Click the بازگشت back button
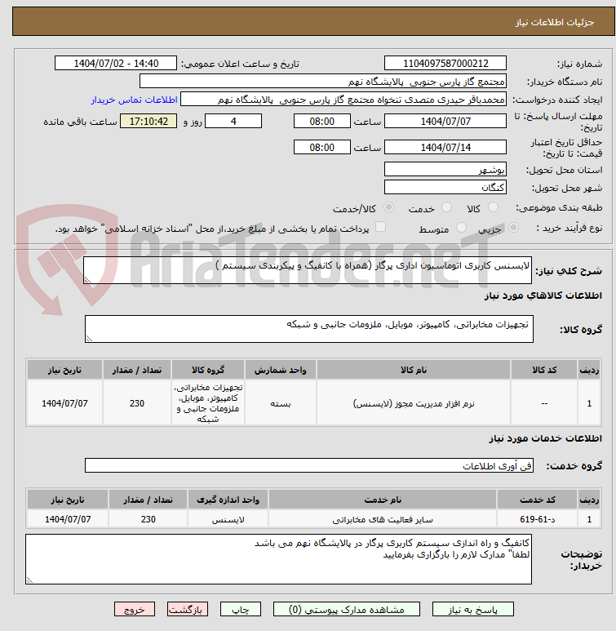This screenshot has width=616, height=631. click(x=188, y=609)
